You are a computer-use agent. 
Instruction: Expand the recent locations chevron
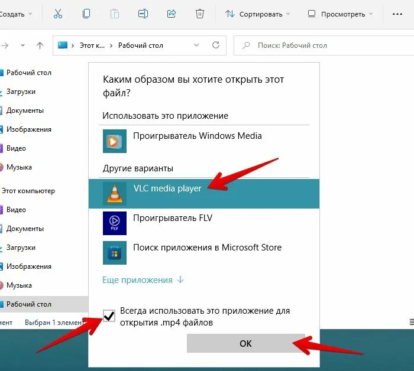[x=22, y=45]
